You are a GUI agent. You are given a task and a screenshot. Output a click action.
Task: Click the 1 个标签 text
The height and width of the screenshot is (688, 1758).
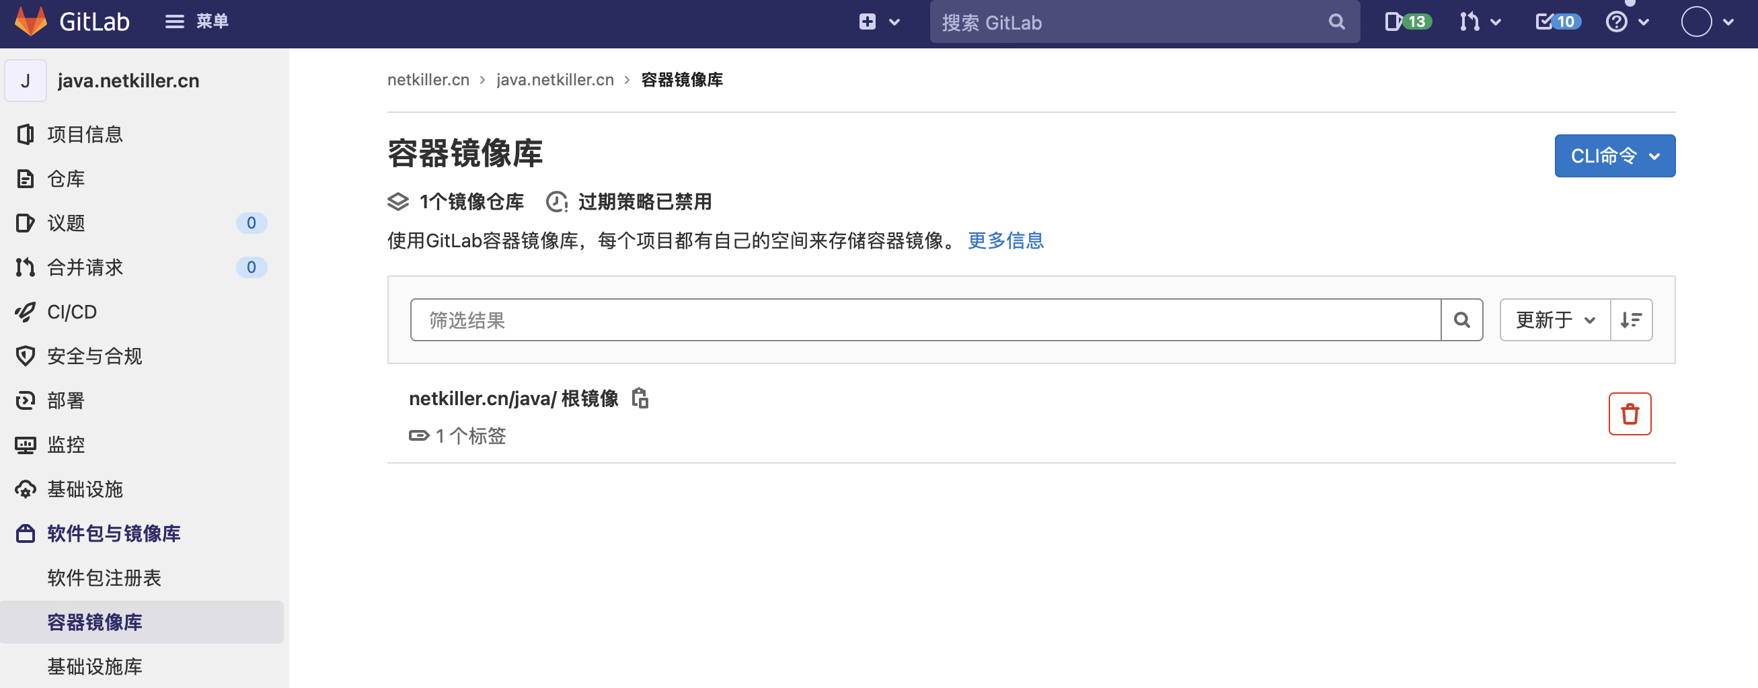471,435
